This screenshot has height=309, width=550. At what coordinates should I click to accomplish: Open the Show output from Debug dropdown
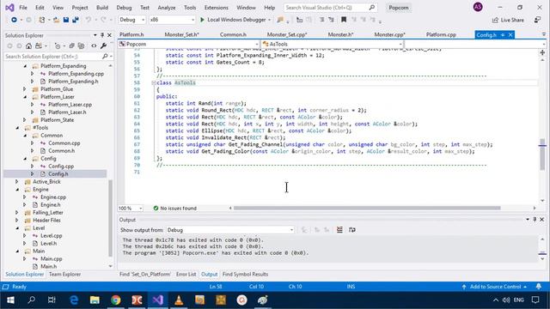pyautogui.click(x=230, y=230)
